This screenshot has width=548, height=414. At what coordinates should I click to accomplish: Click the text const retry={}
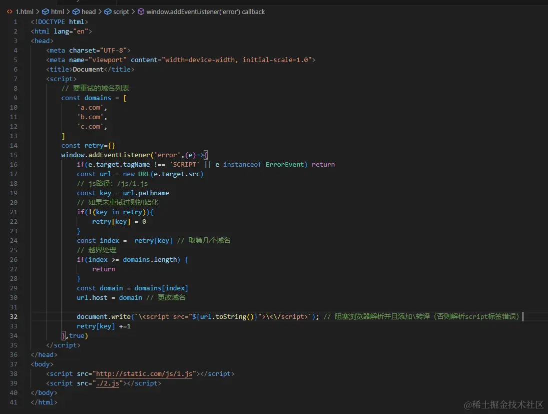(88, 146)
